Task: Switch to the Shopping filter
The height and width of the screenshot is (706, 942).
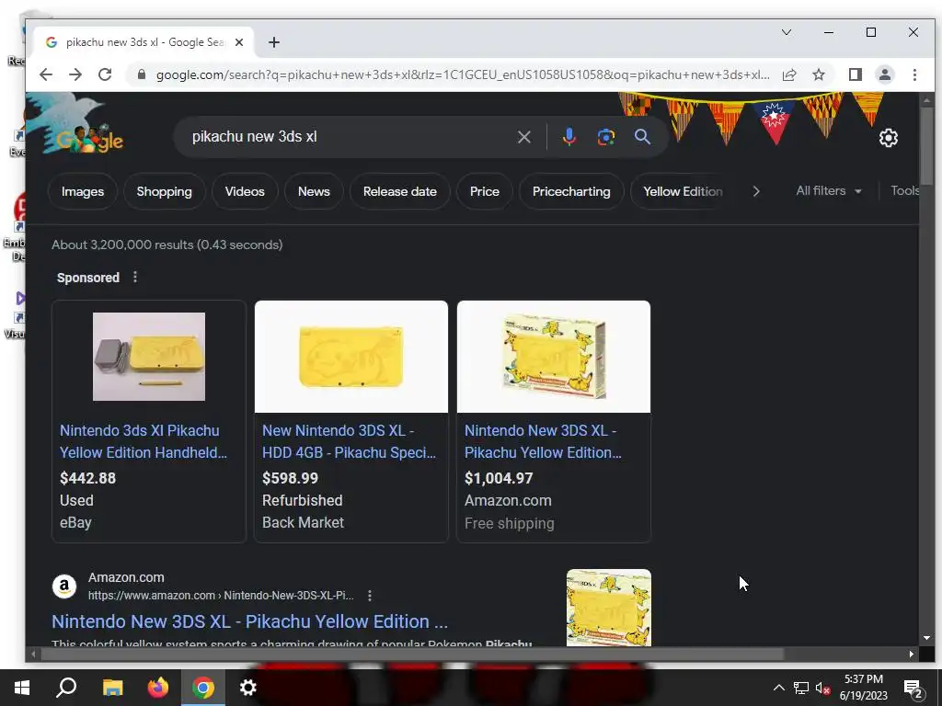Action: point(164,191)
